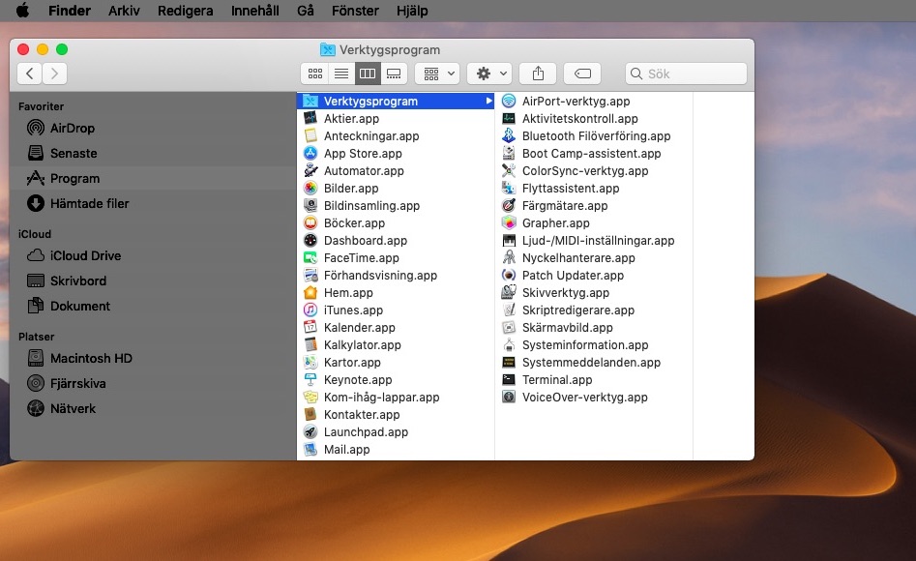Select Aktier.app icon
The height and width of the screenshot is (561, 916).
[x=310, y=119]
